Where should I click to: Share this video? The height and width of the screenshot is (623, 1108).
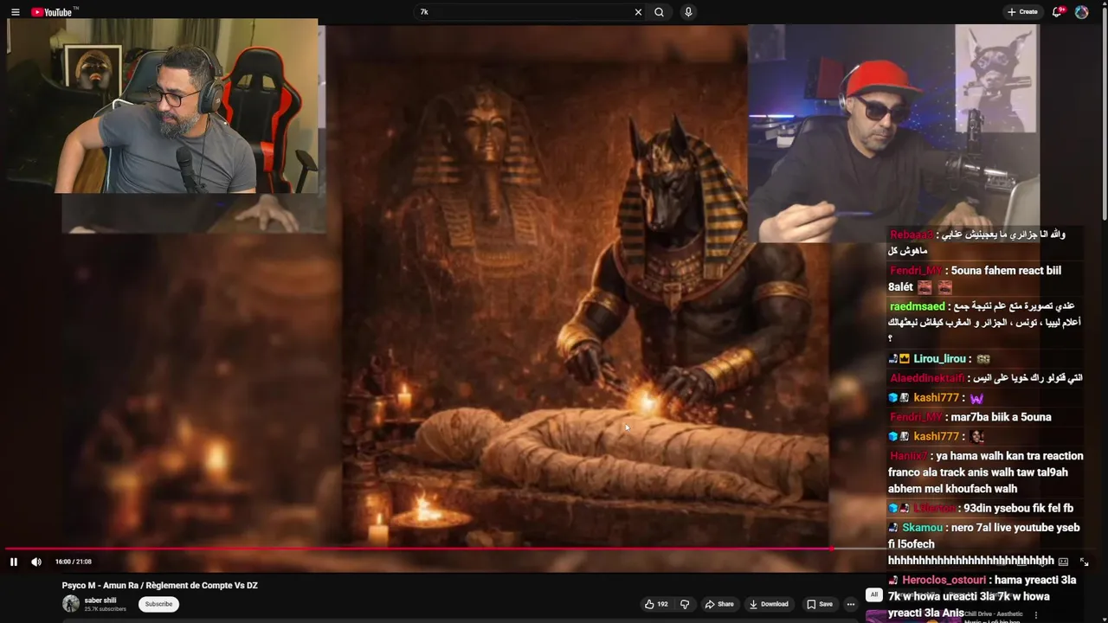tap(719, 604)
